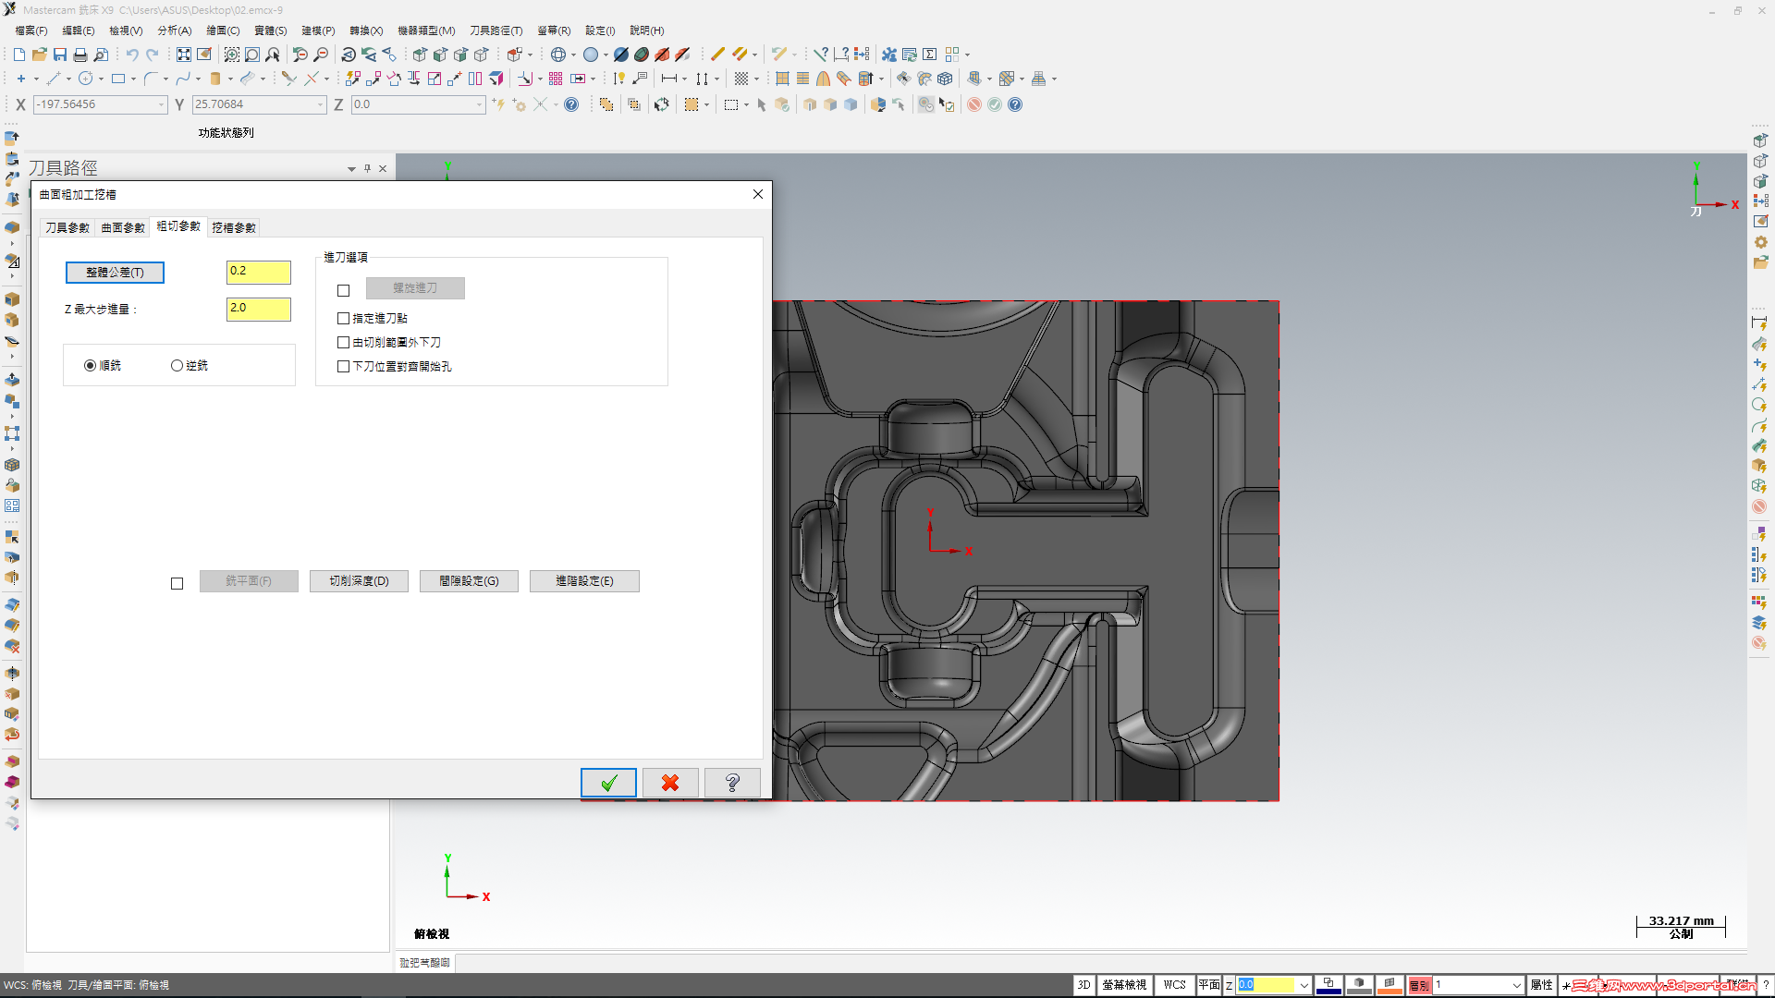Check the 由切削範圍外下刀 option

(344, 342)
